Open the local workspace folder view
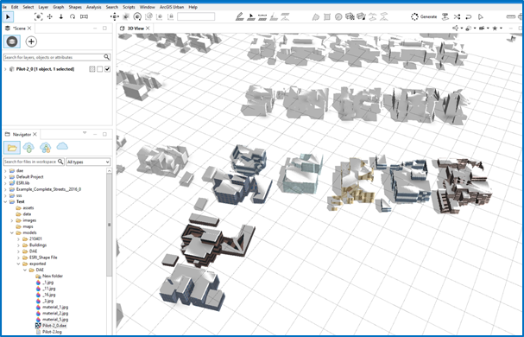The height and width of the screenshot is (337, 524). 12,148
